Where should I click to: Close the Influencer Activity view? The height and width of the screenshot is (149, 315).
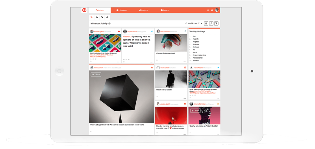point(109,24)
